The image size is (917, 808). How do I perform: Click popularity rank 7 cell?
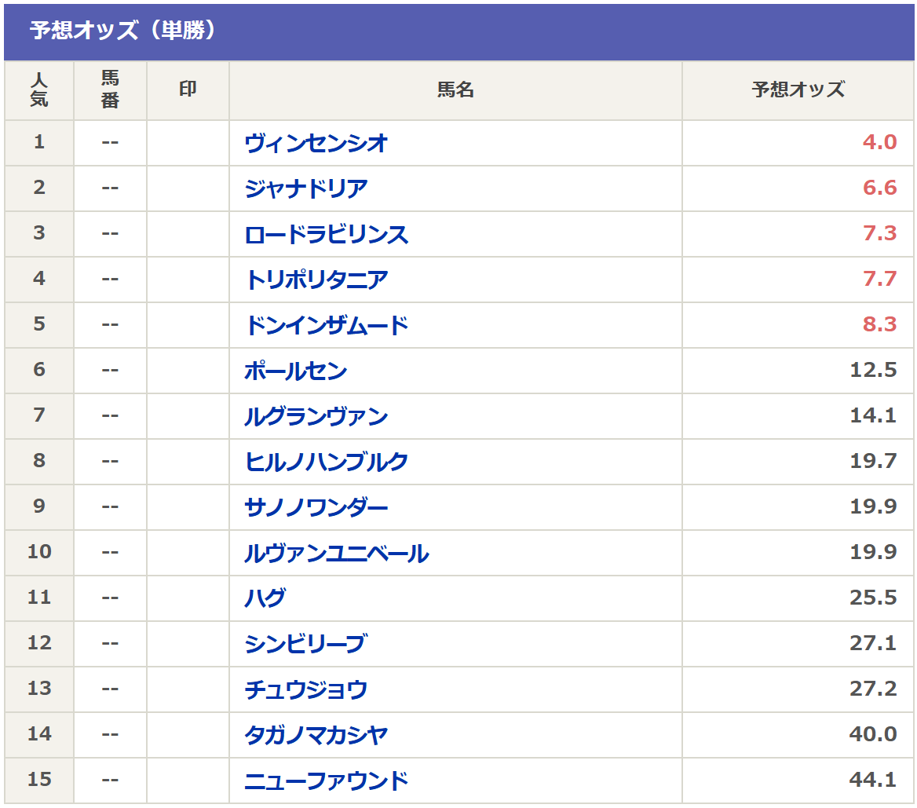pyautogui.click(x=39, y=415)
